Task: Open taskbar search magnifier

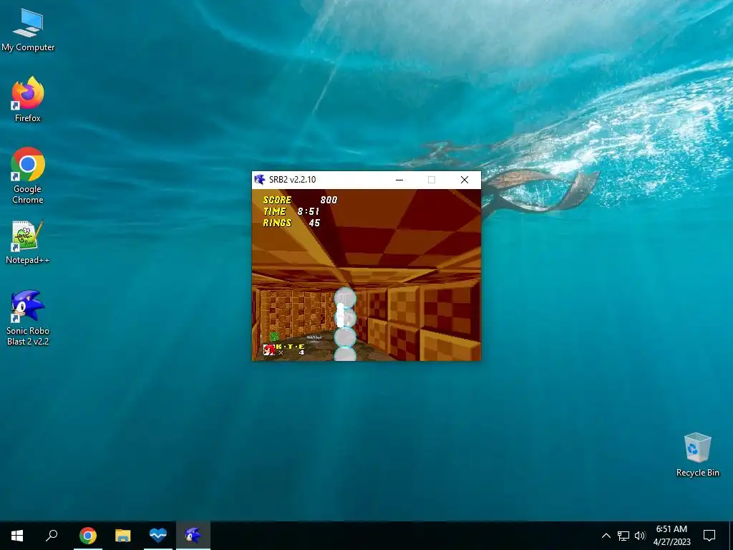Action: pyautogui.click(x=52, y=536)
